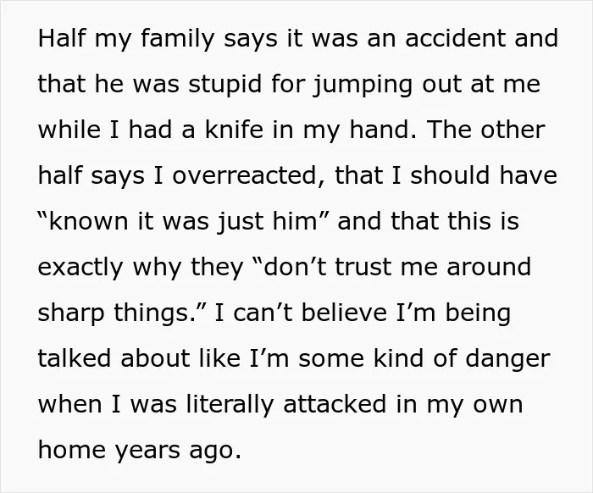Click the words "should have" in the text
The height and width of the screenshot is (493, 593).
click(484, 175)
